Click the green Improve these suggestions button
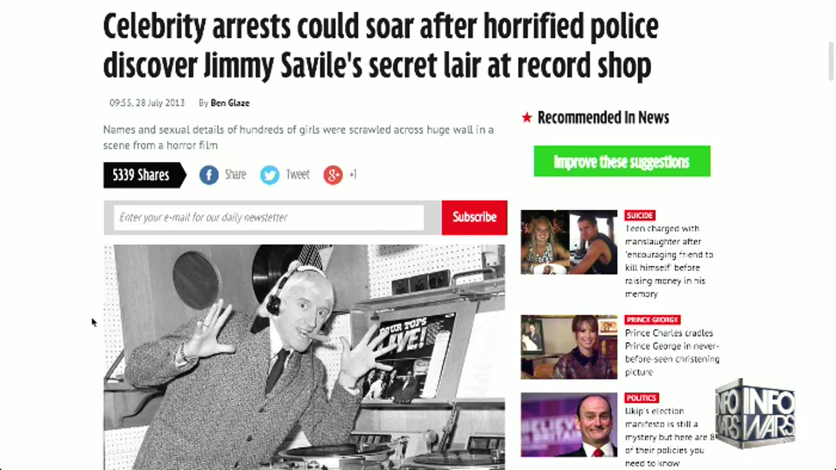Viewport: 836px width, 470px height. coord(622,161)
